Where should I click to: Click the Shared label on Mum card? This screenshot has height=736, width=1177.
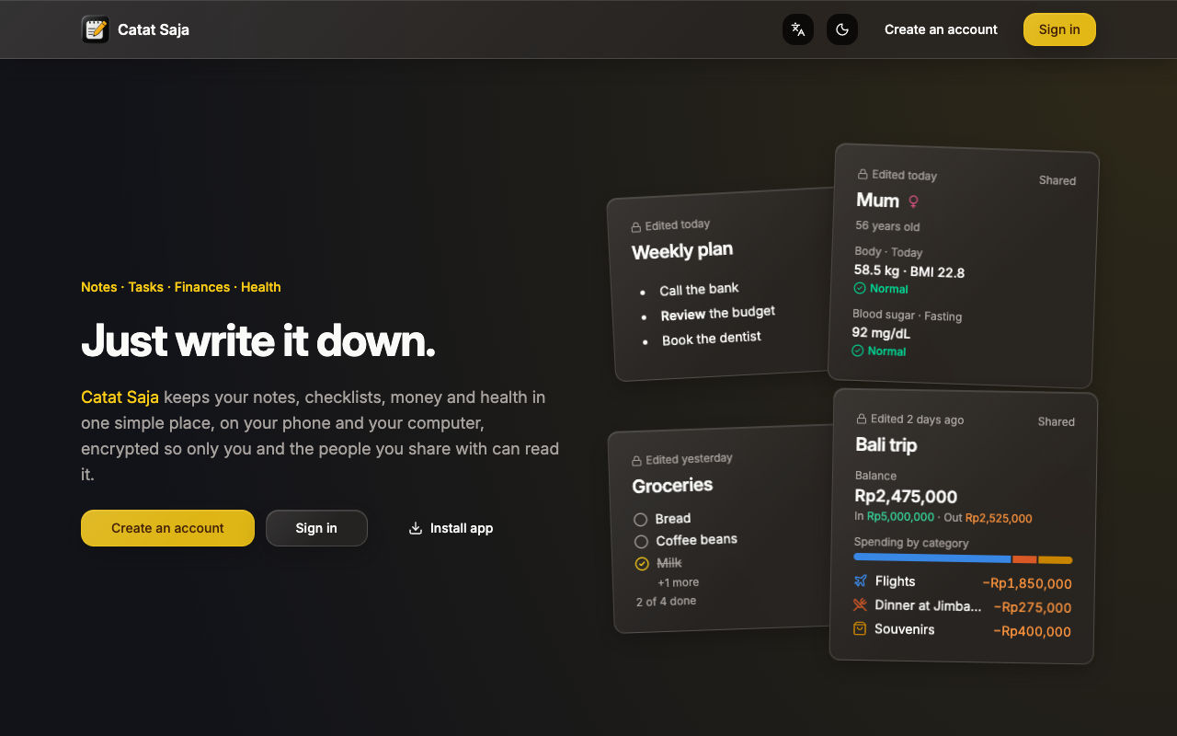(x=1057, y=180)
